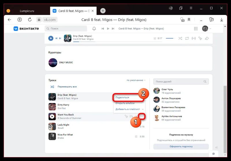This screenshot has width=231, height=161.
Task: Open the downloads arrow icon
Action: click(221, 20)
